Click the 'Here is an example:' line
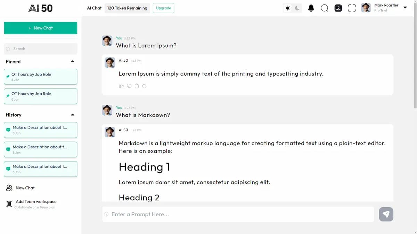 (146, 151)
